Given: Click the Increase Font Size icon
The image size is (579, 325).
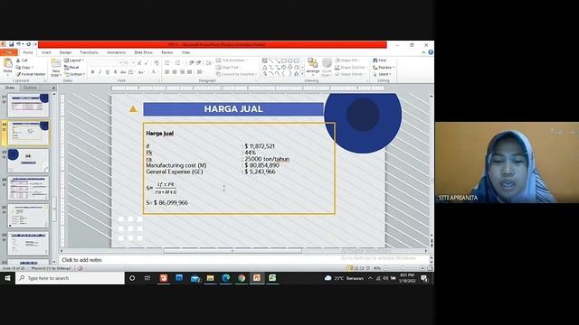Looking at the screenshot, I should (139, 63).
